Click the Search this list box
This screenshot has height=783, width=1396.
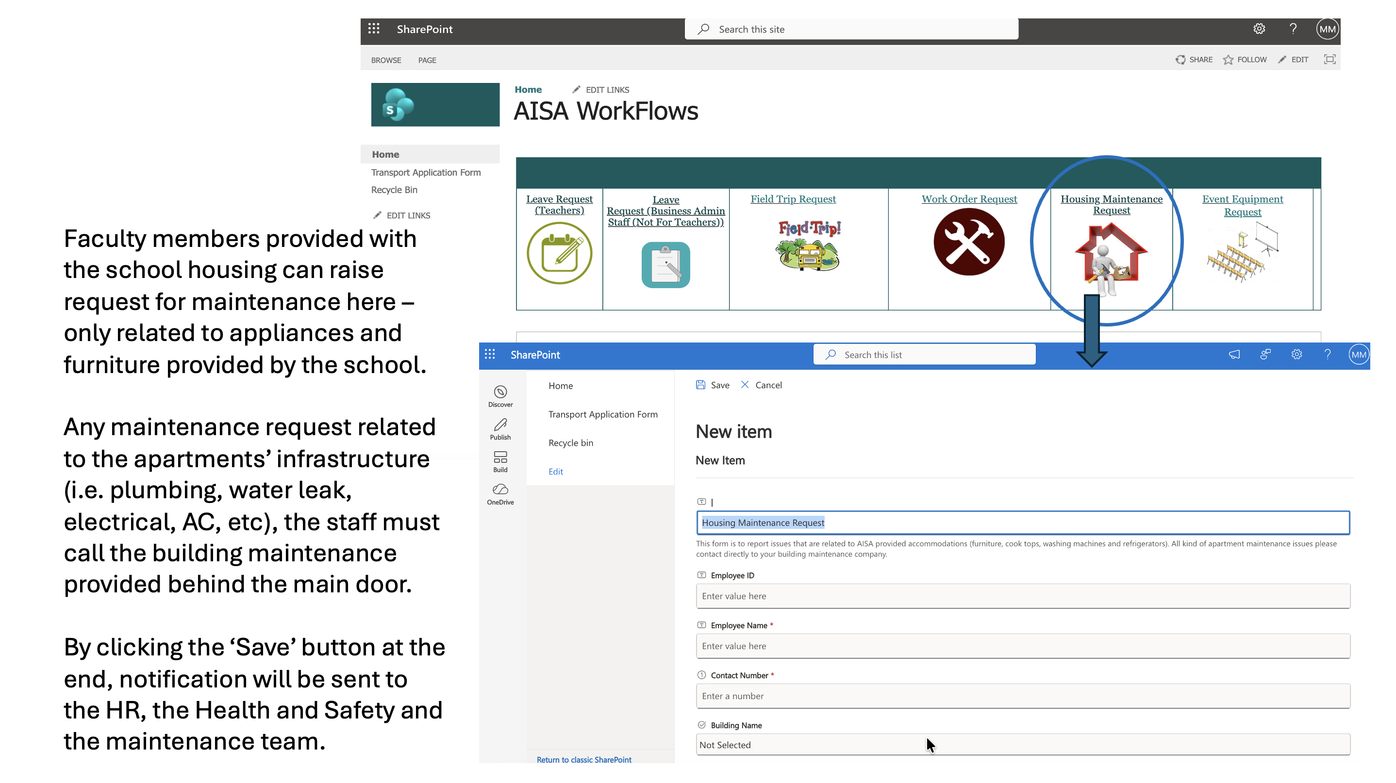[x=924, y=355]
